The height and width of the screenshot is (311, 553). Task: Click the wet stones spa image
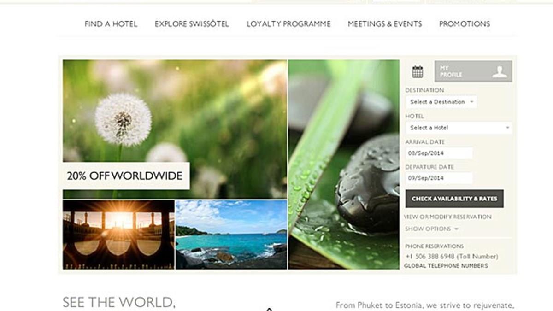(x=344, y=164)
